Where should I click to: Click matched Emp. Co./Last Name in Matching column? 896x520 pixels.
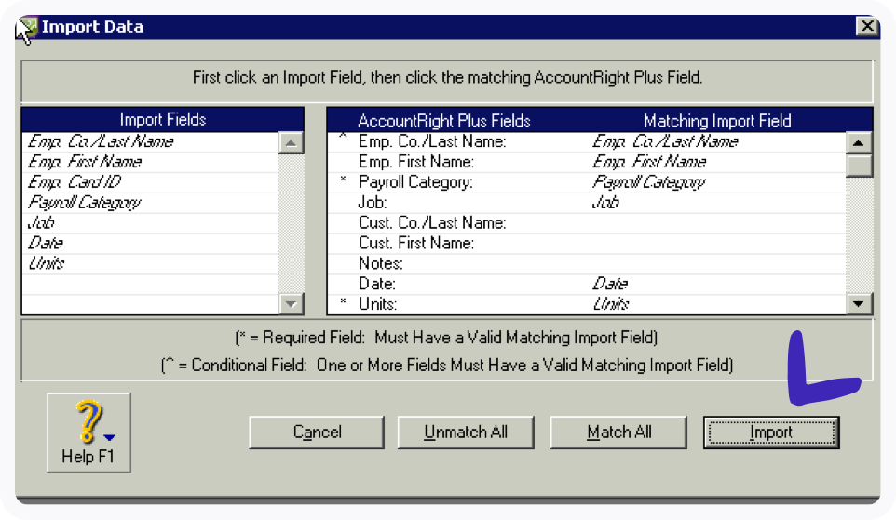click(x=665, y=141)
